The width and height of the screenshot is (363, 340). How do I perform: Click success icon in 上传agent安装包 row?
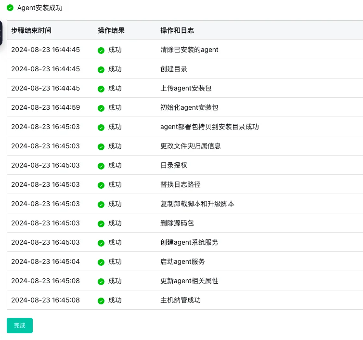click(x=101, y=89)
